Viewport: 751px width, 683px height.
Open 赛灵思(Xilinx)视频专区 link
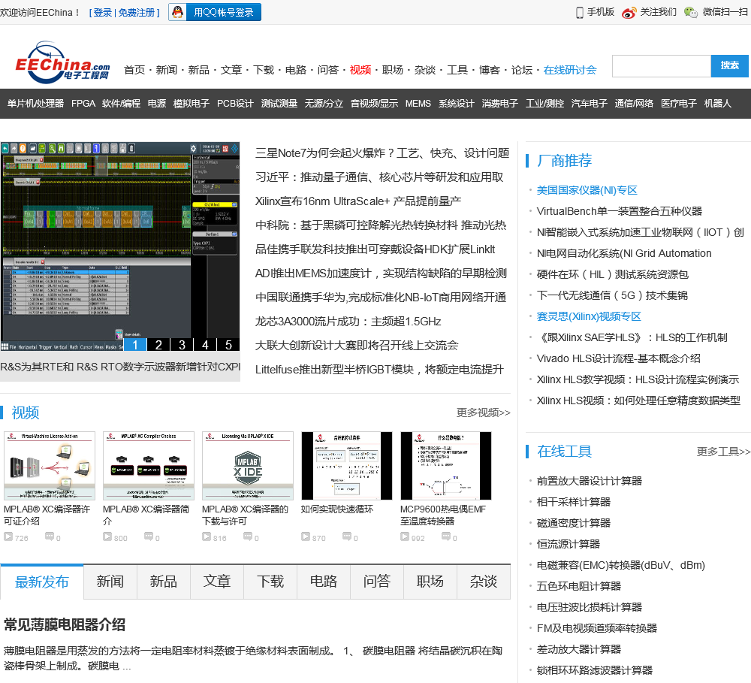(589, 316)
